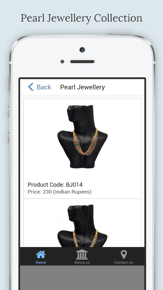Click the Back text label
The width and height of the screenshot is (163, 290).
[x=44, y=87]
